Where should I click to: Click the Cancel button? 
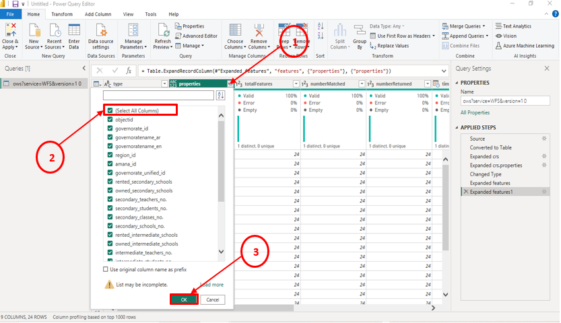[213, 299]
